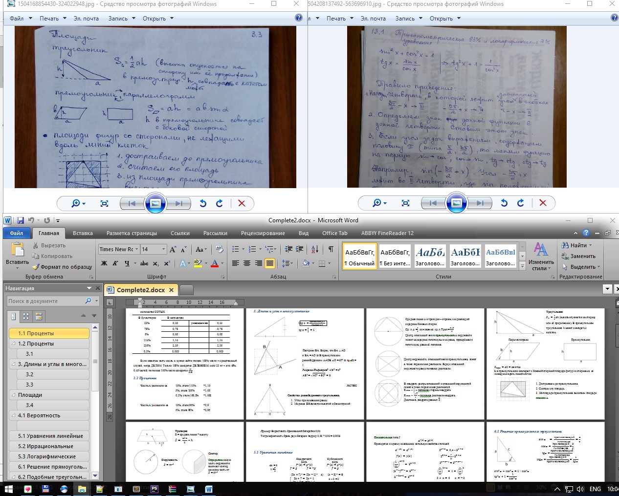Increase paragraph indent in Word ribbon

click(299, 249)
